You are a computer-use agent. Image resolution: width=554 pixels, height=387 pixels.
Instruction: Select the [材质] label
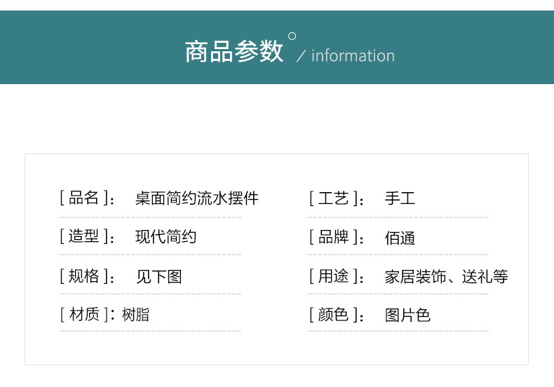pos(84,315)
